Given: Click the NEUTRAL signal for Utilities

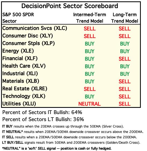Looking at the screenshot, I should (x=89, y=104).
